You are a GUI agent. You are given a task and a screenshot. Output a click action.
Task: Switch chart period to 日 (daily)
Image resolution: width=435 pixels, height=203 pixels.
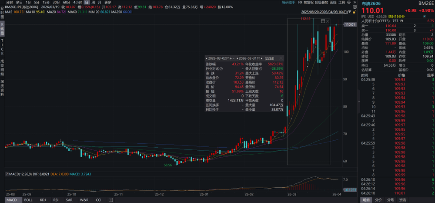tap(87, 2)
